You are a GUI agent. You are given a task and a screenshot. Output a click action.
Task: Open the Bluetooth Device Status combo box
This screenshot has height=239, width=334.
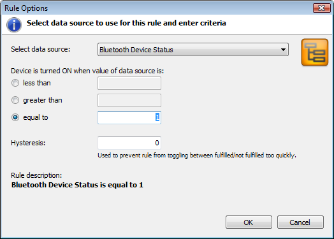click(193, 50)
